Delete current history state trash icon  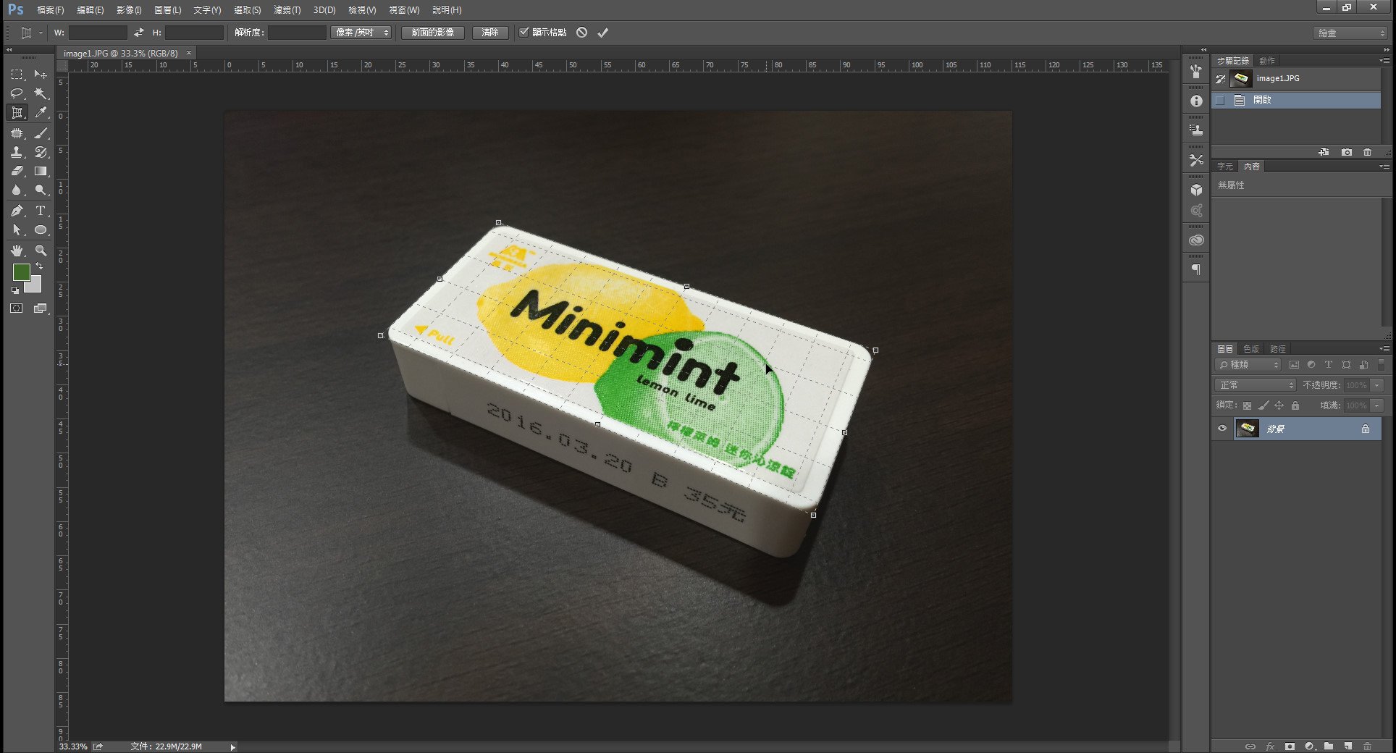coord(1367,152)
